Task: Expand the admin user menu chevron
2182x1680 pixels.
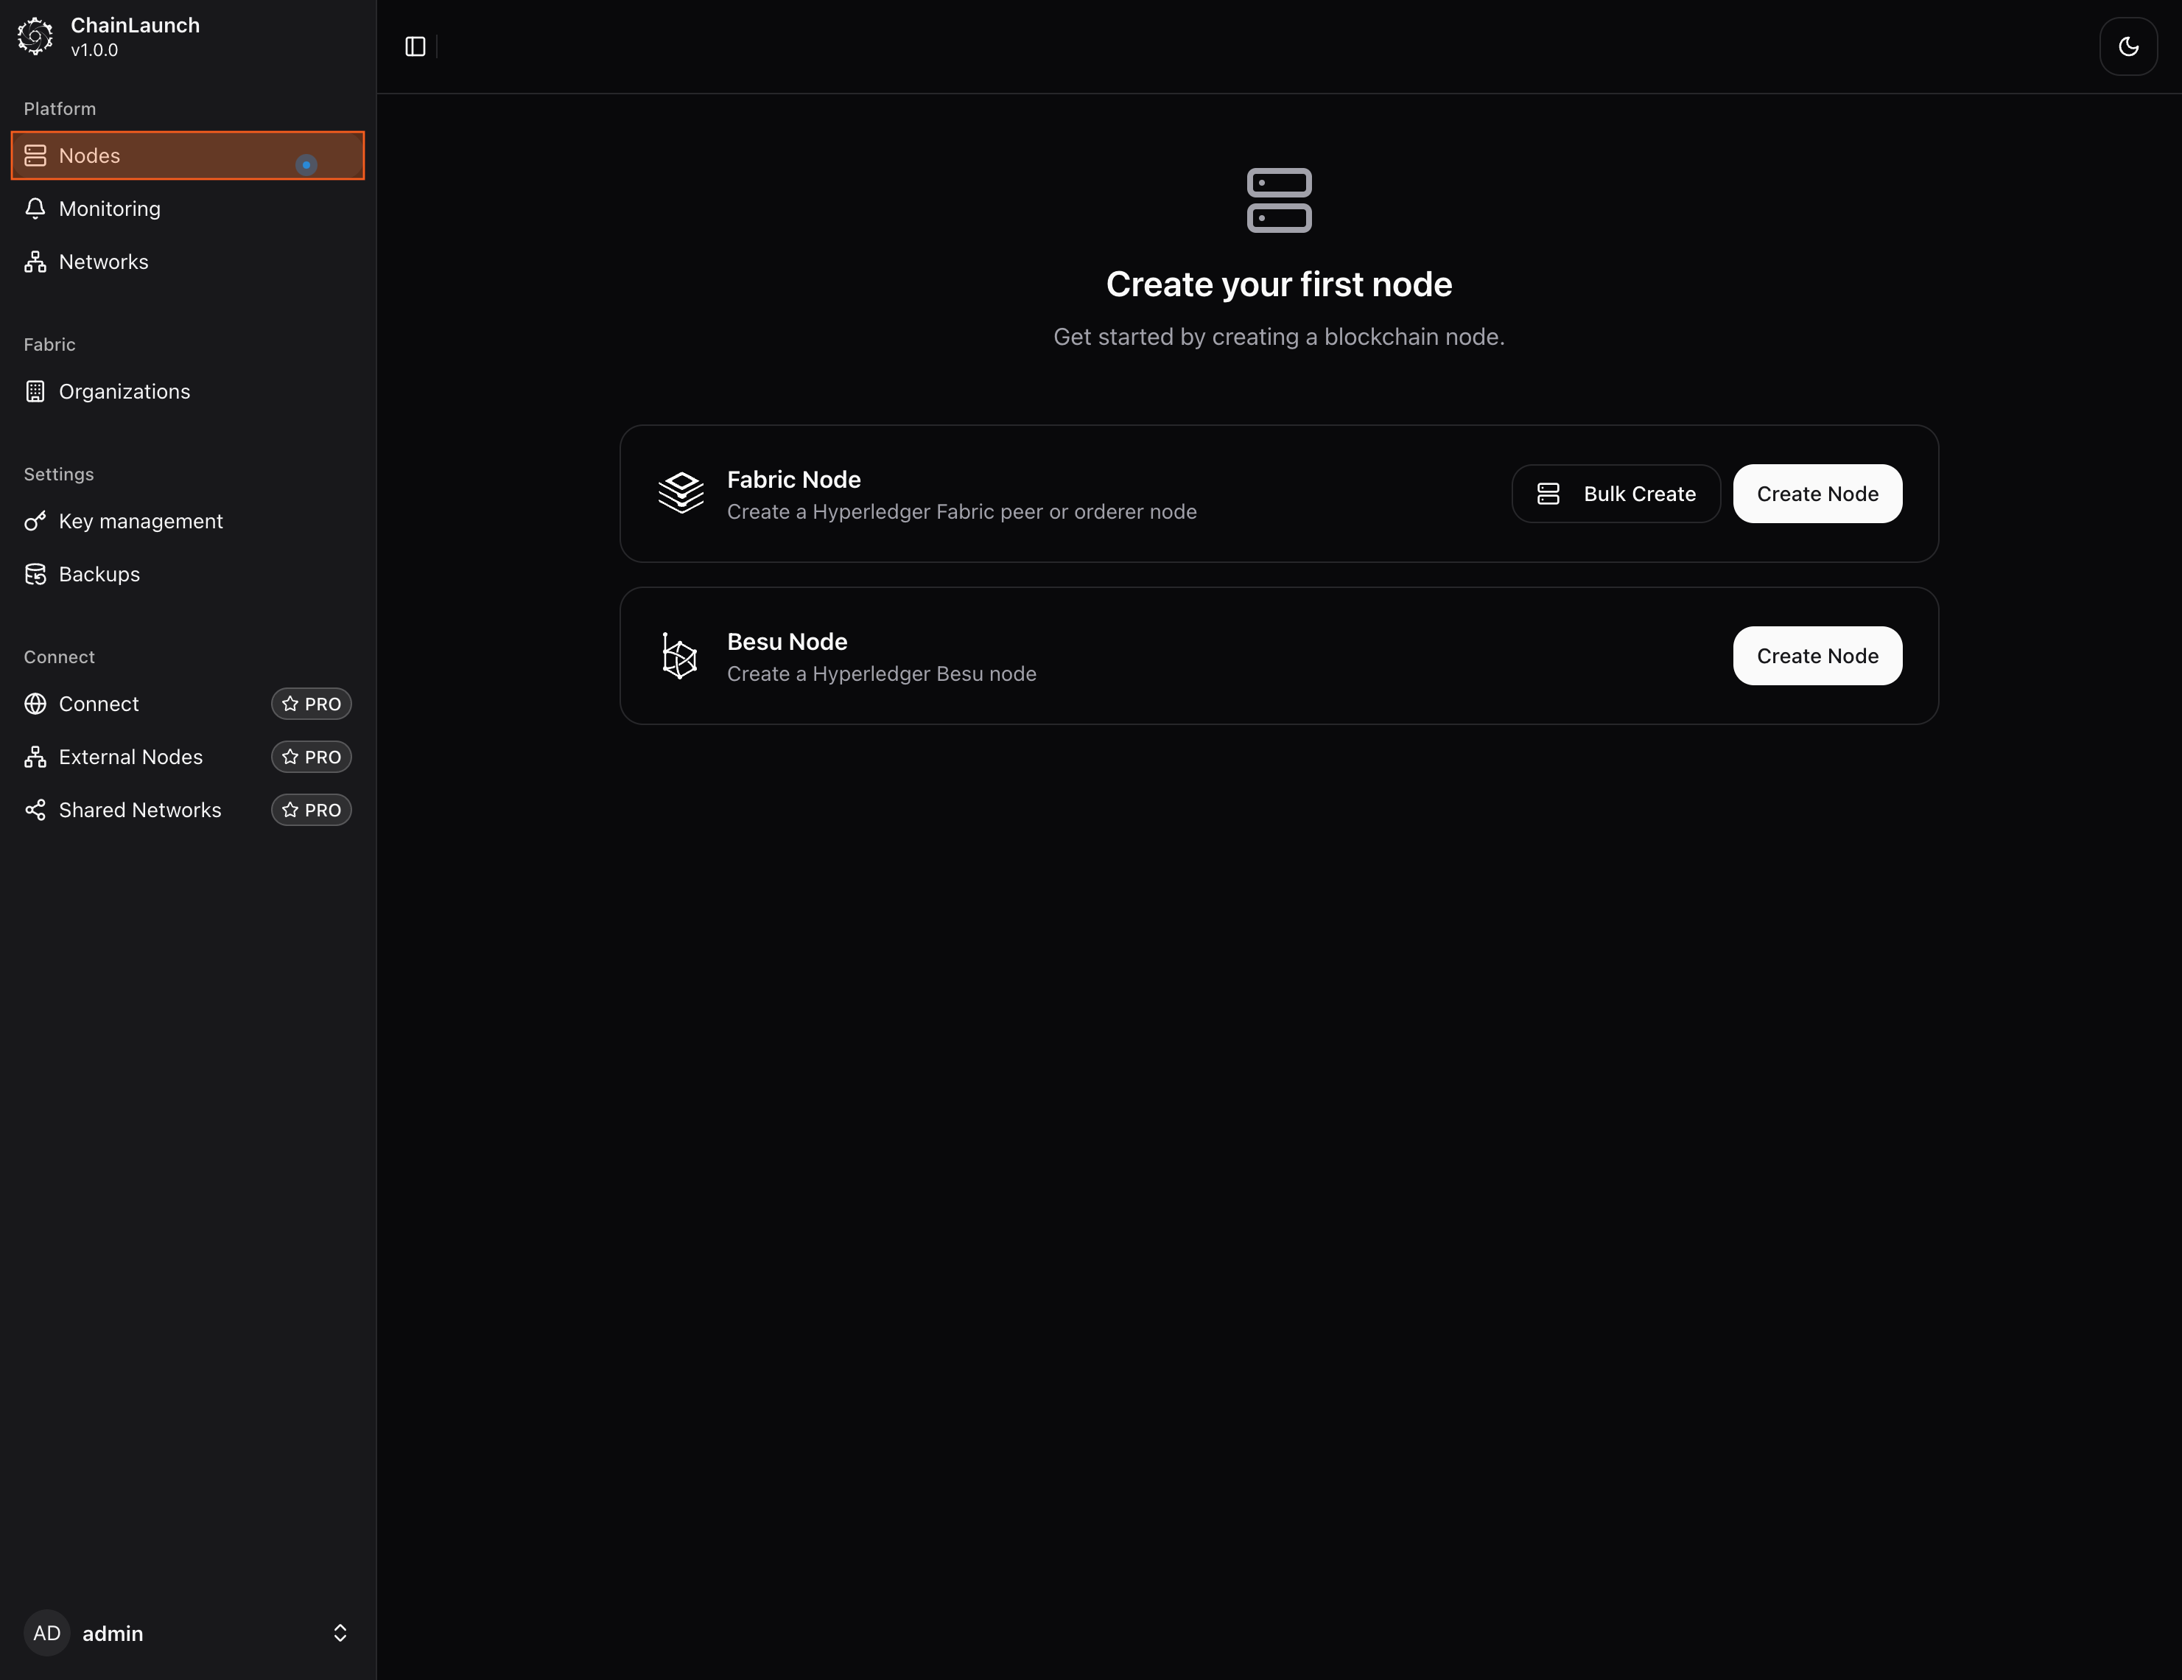Action: [340, 1633]
